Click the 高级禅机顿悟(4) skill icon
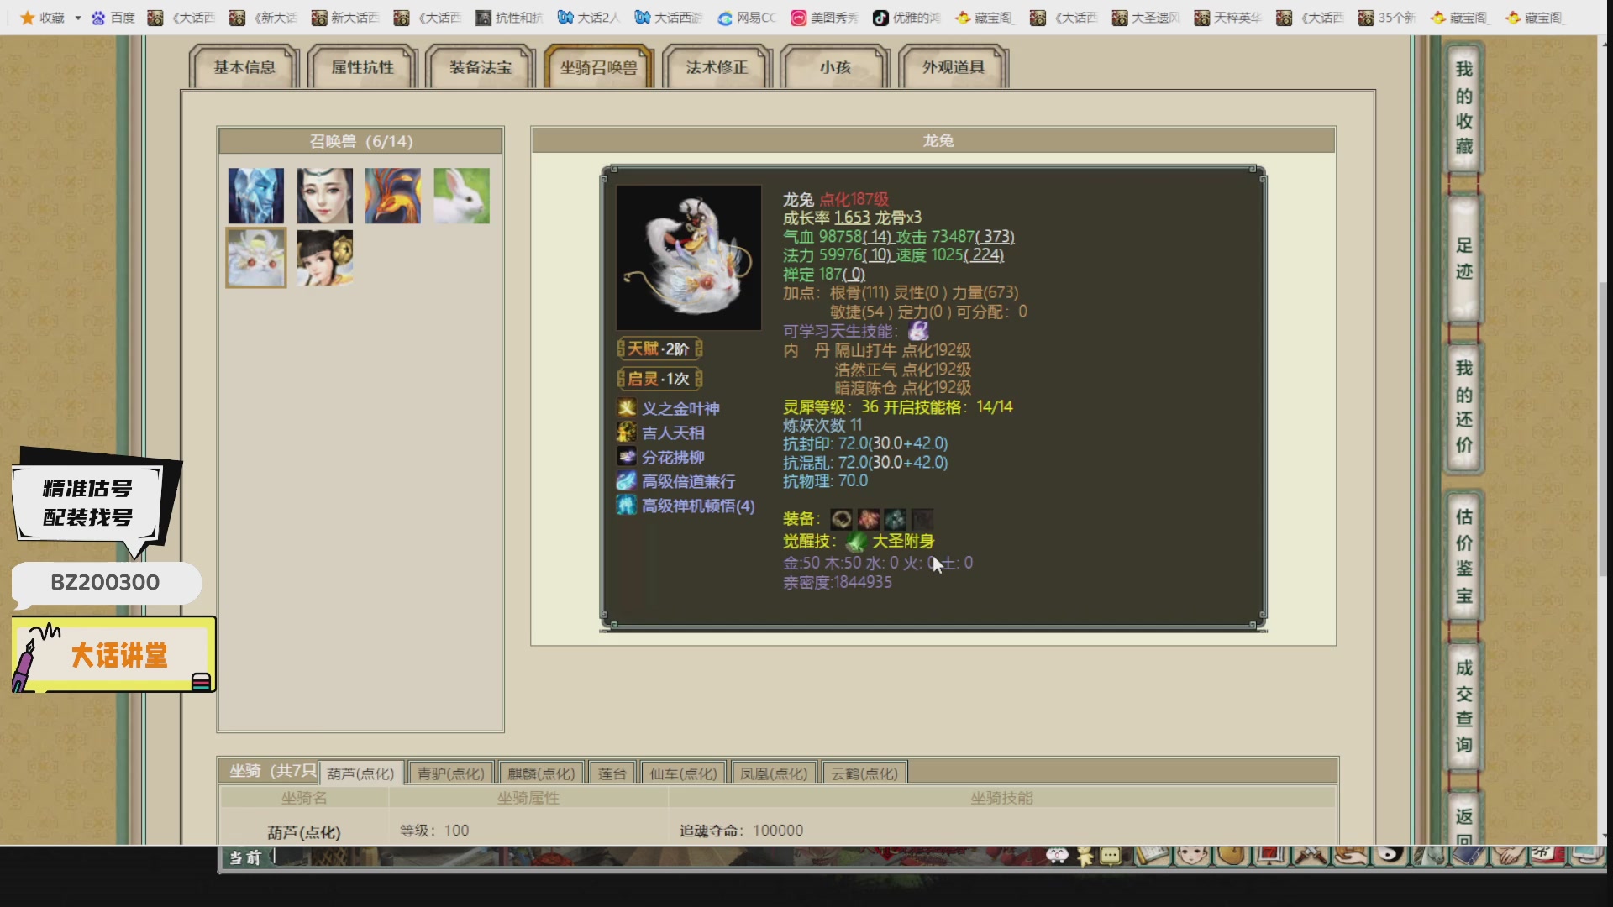Image resolution: width=1613 pixels, height=907 pixels. pos(627,506)
